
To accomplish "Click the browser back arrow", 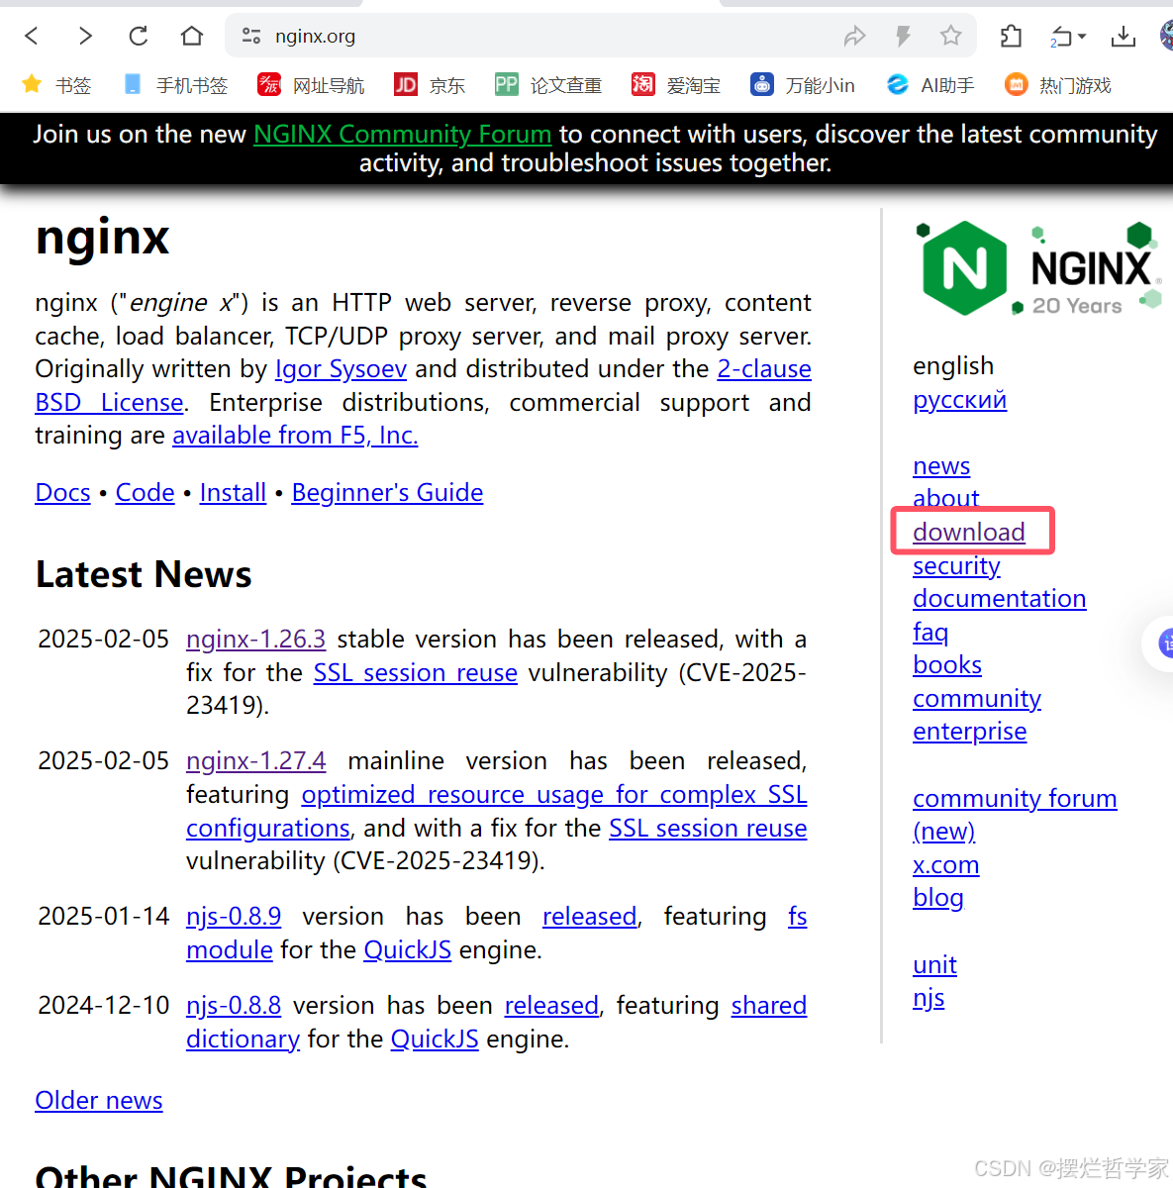I will point(32,37).
